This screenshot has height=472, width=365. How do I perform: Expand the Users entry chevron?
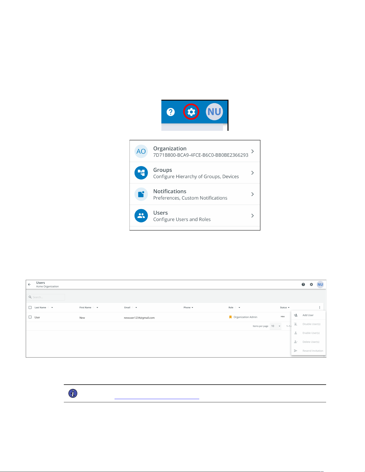click(x=252, y=215)
